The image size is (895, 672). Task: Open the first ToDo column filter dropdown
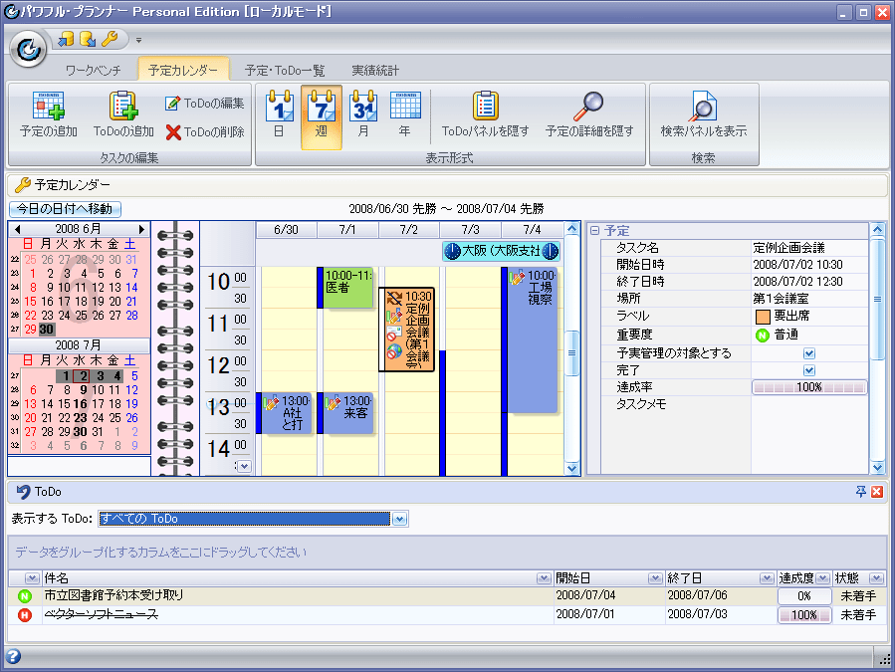[32, 578]
